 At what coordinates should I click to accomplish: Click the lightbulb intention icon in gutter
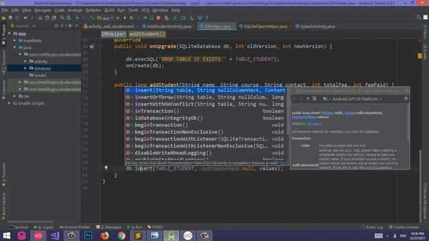[106, 168]
